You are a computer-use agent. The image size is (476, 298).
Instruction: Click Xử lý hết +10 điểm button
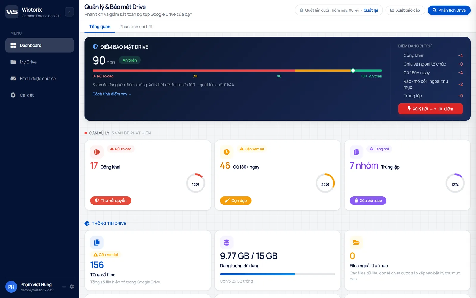click(x=430, y=109)
